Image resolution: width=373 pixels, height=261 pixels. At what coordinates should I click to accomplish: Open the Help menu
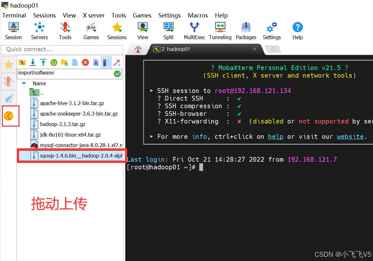coord(222,15)
